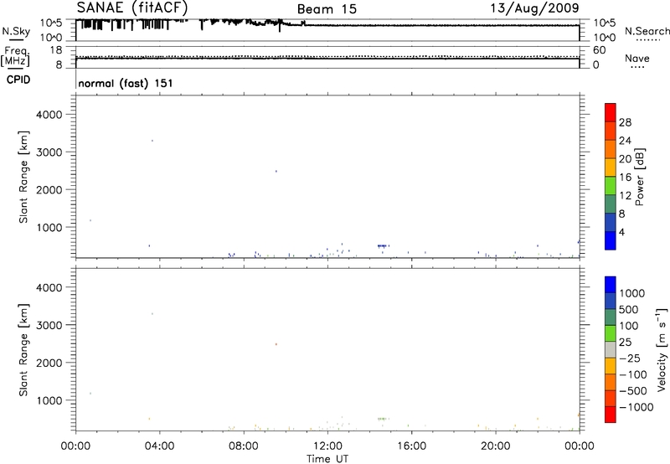Click Slant Range label of velocity panel

tap(23, 350)
